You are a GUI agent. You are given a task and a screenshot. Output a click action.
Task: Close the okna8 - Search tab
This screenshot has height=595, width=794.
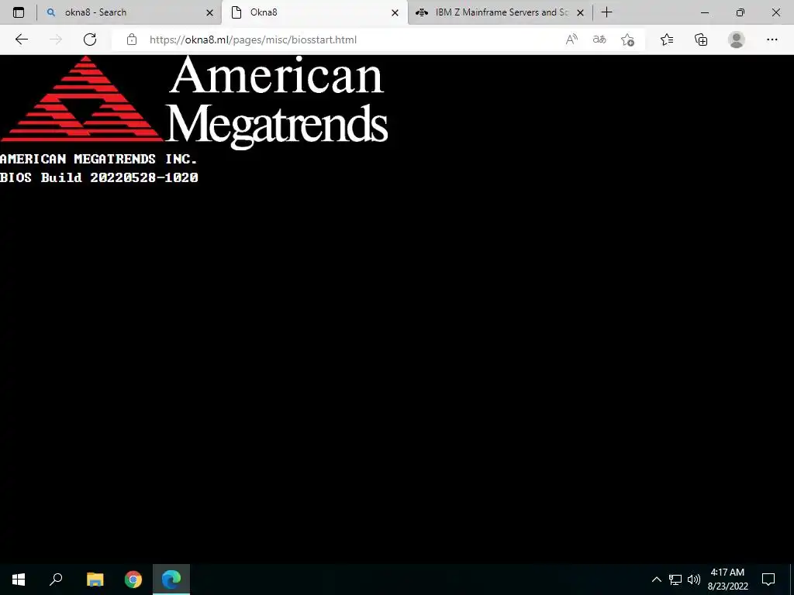pyautogui.click(x=209, y=12)
